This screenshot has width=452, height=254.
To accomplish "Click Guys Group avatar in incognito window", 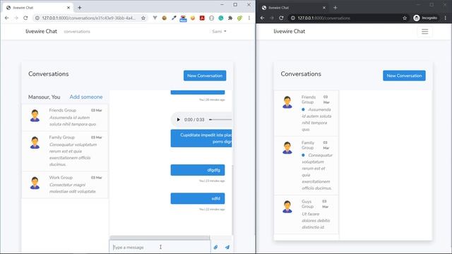I will click(x=287, y=207).
